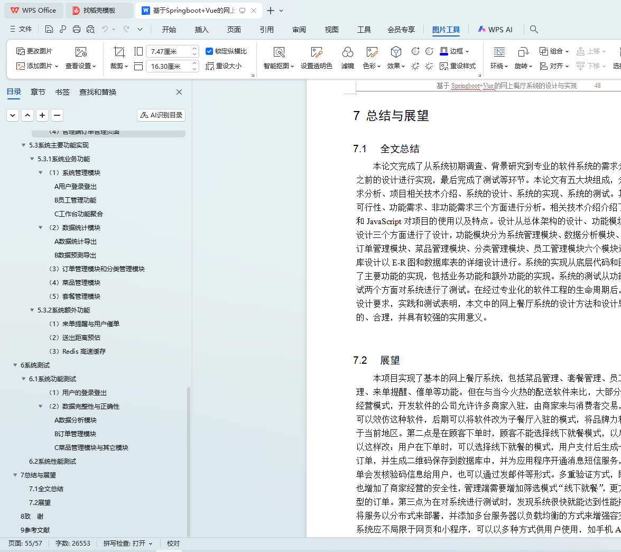
Task: Collapse the (2) 数据统计模块 node
Action: (40, 227)
